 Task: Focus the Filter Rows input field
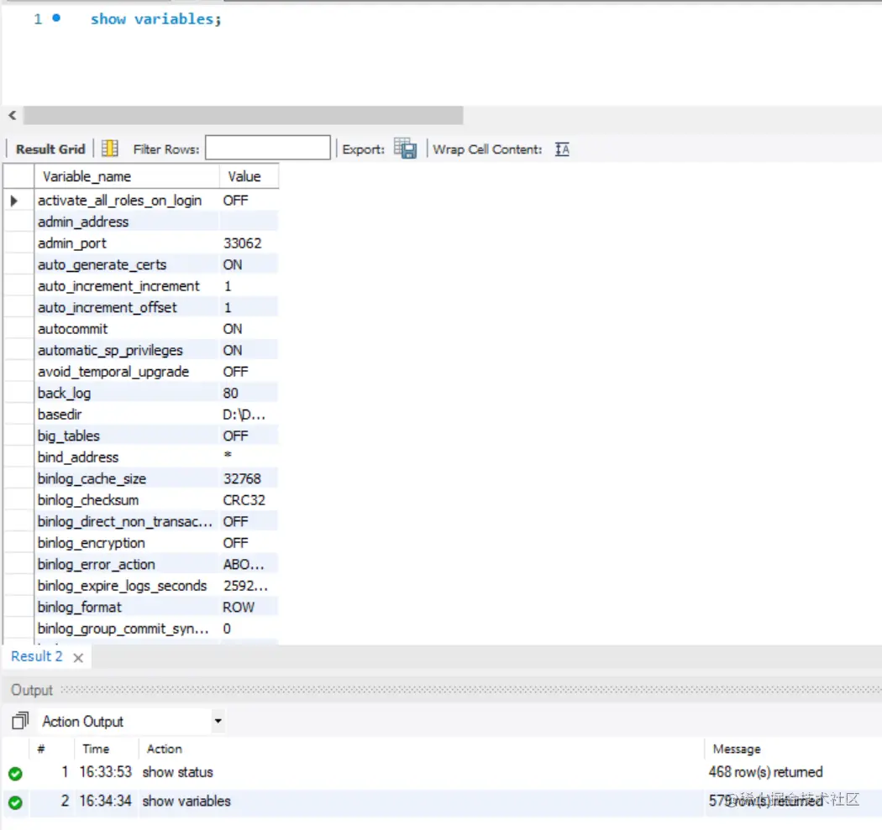[268, 148]
